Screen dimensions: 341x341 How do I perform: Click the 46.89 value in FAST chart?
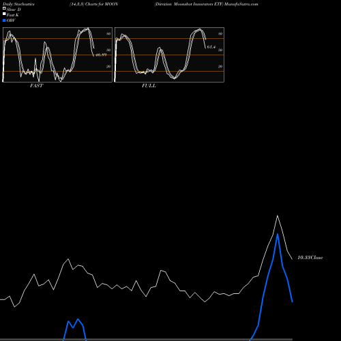point(101,55)
